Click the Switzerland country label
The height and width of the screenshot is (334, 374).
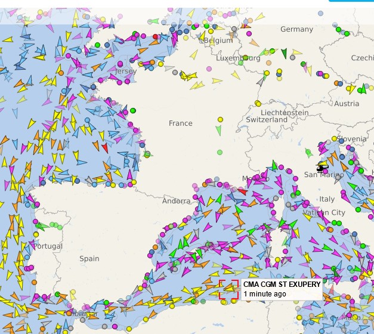pos(267,120)
